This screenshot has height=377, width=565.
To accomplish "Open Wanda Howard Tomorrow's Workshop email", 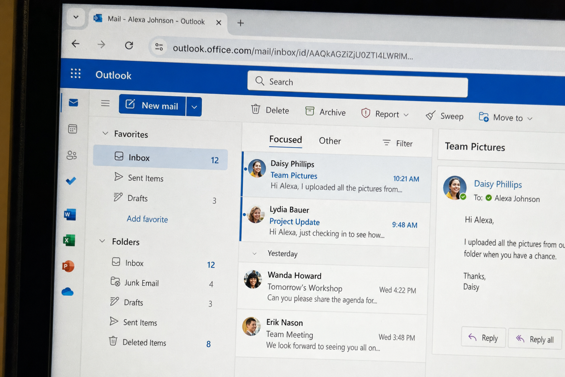I will click(333, 288).
